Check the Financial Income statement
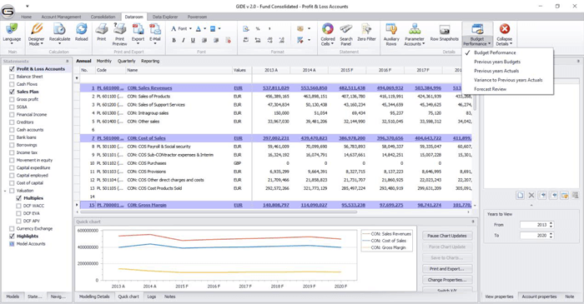 12,114
